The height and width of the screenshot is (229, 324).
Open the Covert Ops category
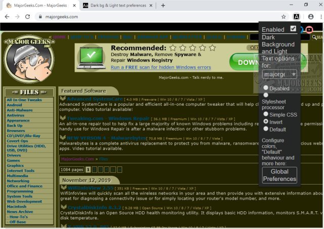pos(17,141)
